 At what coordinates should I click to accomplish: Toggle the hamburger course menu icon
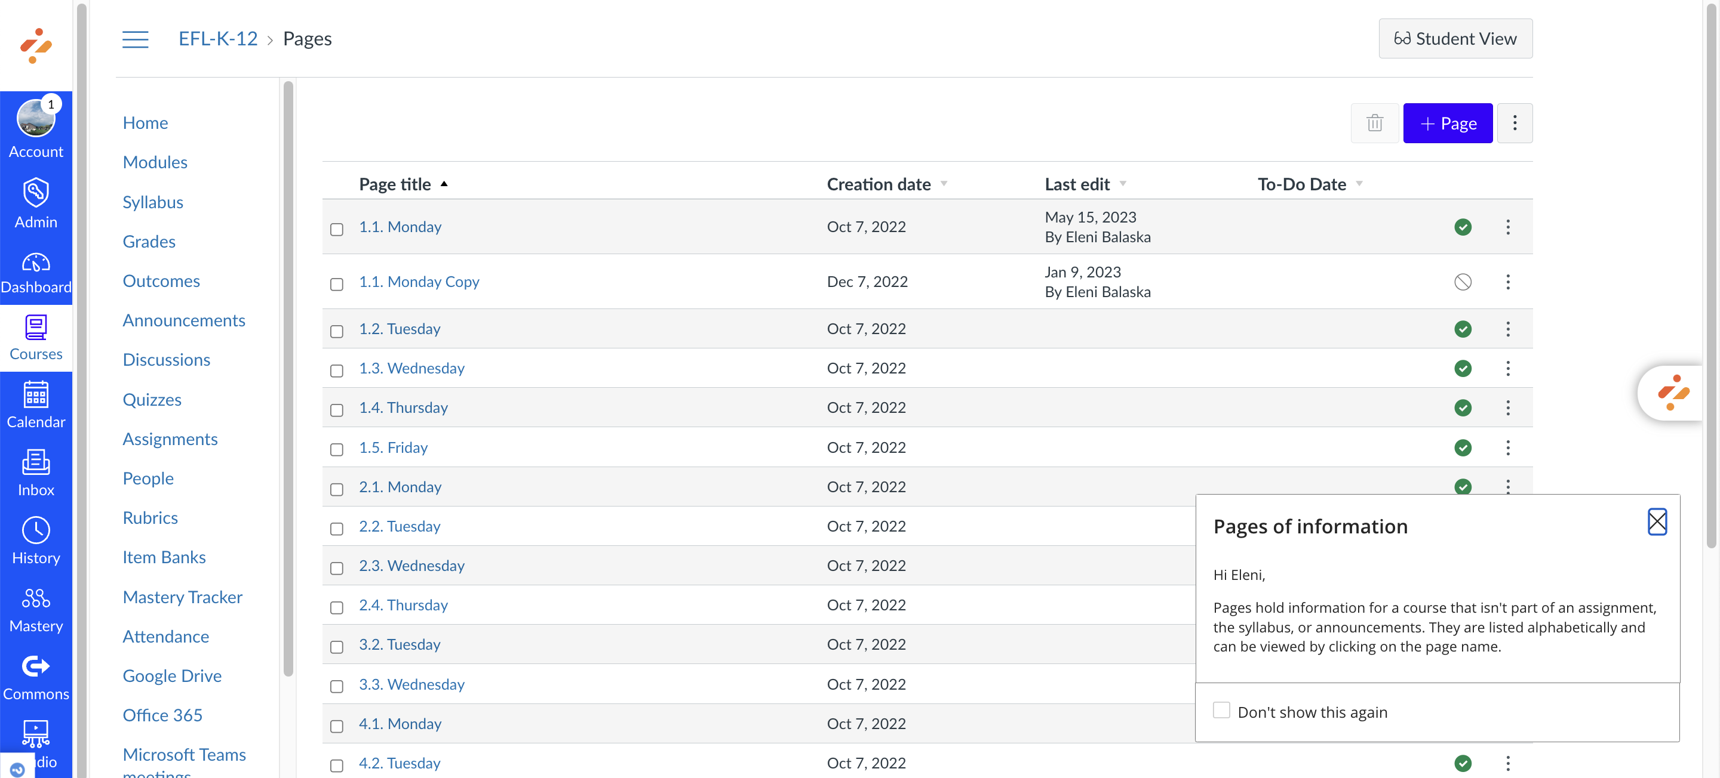135,39
